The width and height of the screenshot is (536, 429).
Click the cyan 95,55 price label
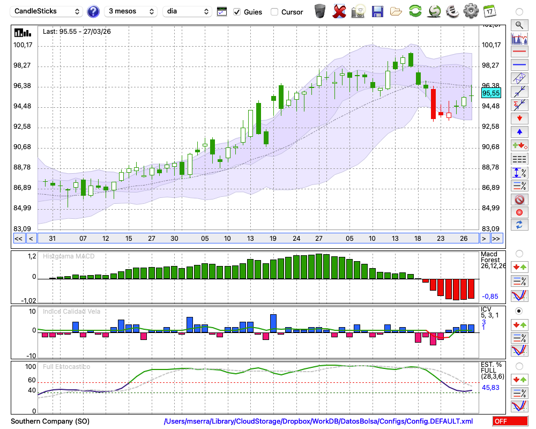pos(491,93)
